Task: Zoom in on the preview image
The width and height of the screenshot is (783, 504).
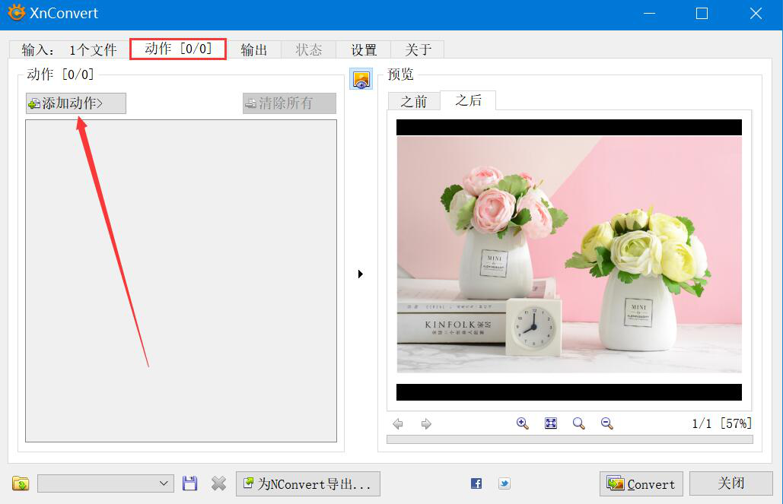Action: [522, 423]
